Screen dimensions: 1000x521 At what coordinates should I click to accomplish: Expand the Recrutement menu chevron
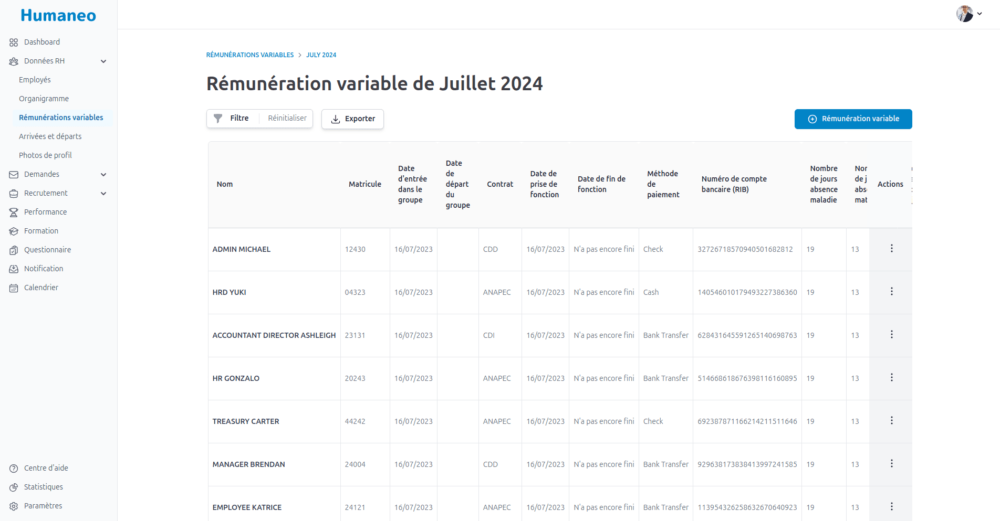[103, 194]
